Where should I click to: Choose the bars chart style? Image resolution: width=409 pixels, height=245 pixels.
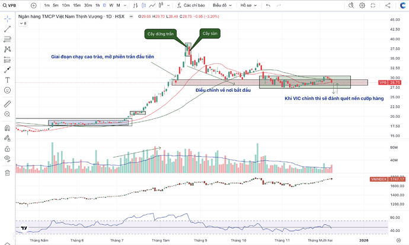click(135, 5)
